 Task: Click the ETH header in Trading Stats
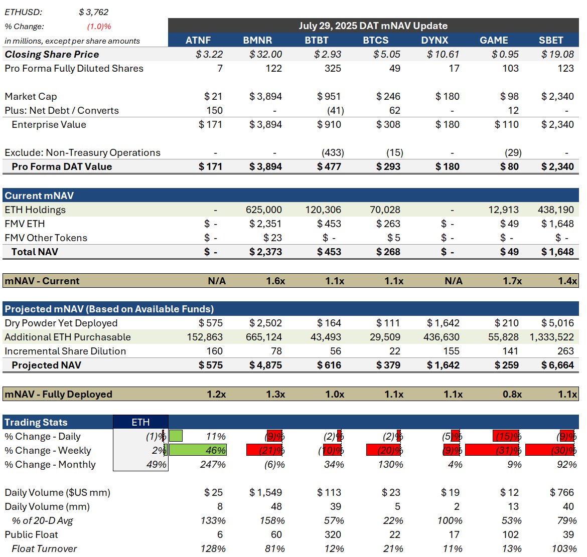[x=140, y=422]
